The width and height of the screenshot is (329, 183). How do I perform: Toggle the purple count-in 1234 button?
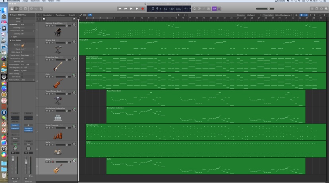point(214,9)
